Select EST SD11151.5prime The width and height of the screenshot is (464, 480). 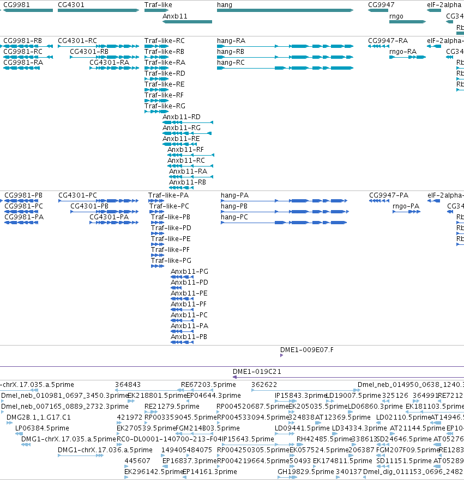383,466
